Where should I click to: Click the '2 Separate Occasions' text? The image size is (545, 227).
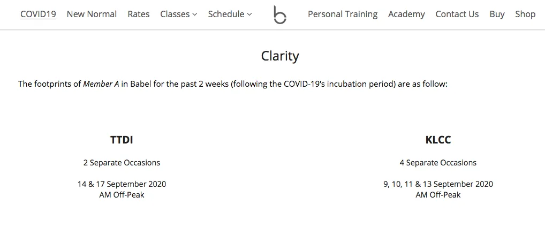122,163
